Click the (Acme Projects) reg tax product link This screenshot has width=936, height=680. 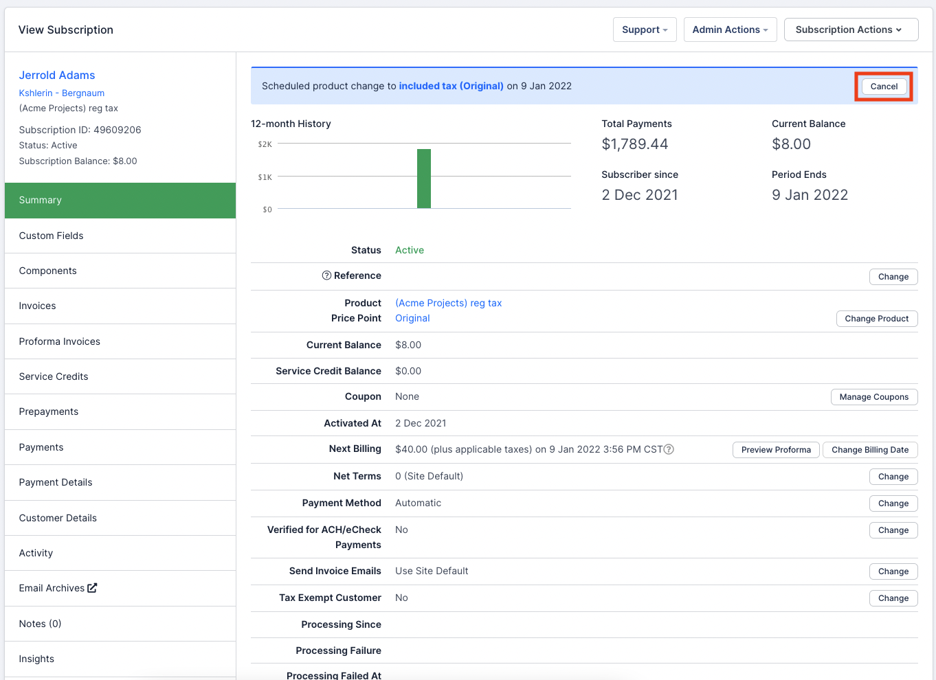tap(448, 303)
